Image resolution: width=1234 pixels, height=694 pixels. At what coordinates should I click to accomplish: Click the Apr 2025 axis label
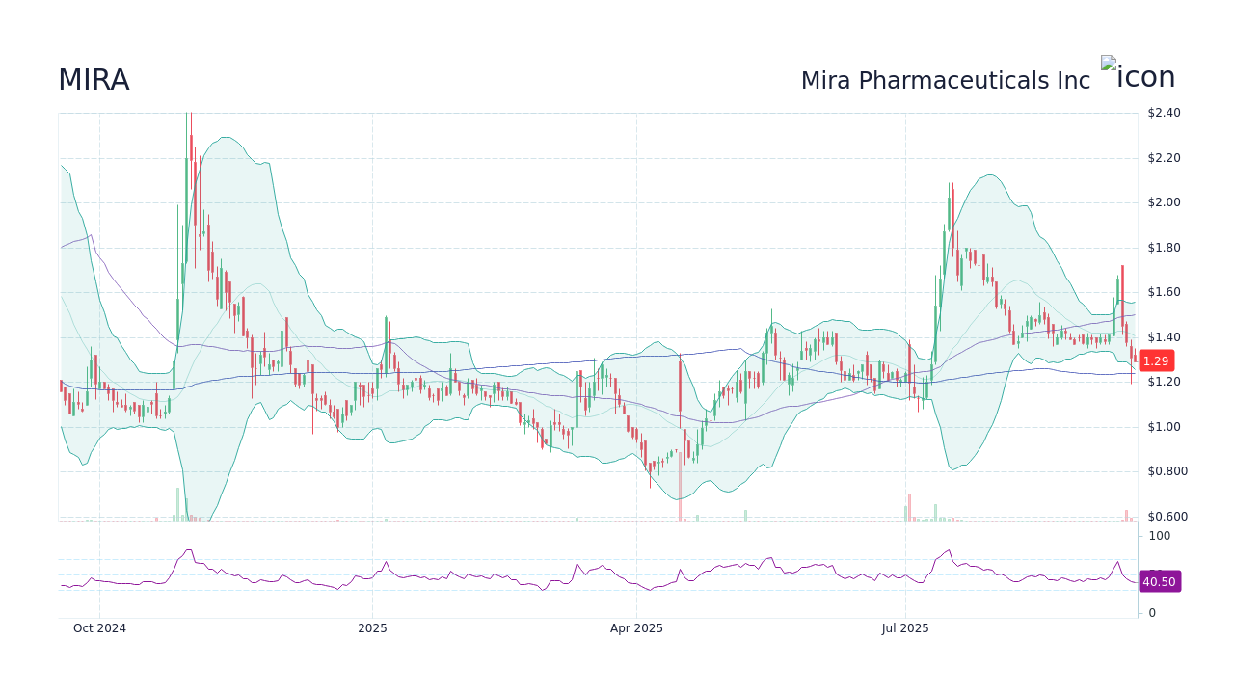[x=635, y=627]
